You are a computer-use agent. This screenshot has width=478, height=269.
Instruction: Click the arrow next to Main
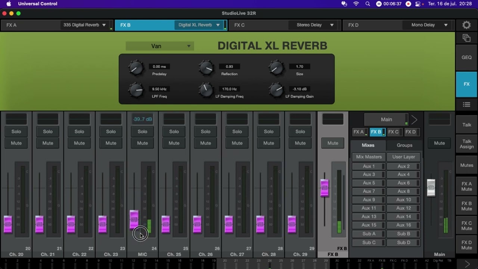tap(414, 120)
